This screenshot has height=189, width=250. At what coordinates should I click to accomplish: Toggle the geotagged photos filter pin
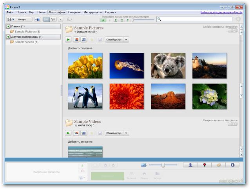tap(128, 20)
